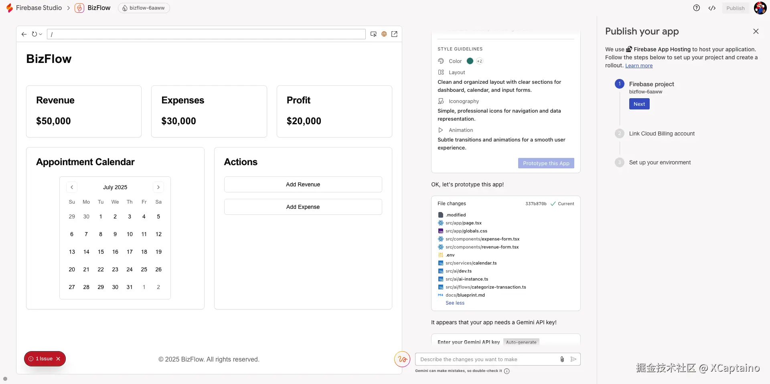This screenshot has height=384, width=770.
Task: Click the teal color swatch in style guidelines
Action: pos(470,61)
